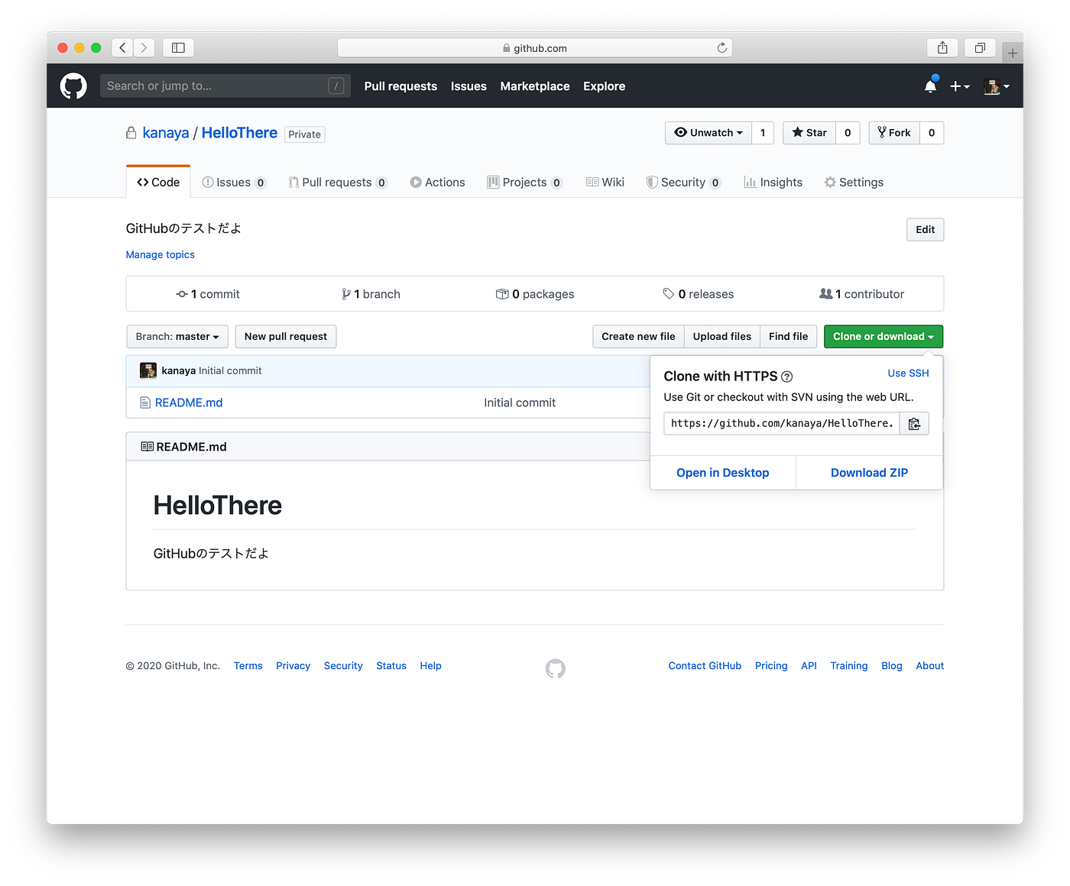Fork the HelloThere repository
Image resolution: width=1070 pixels, height=886 pixels.
click(894, 133)
